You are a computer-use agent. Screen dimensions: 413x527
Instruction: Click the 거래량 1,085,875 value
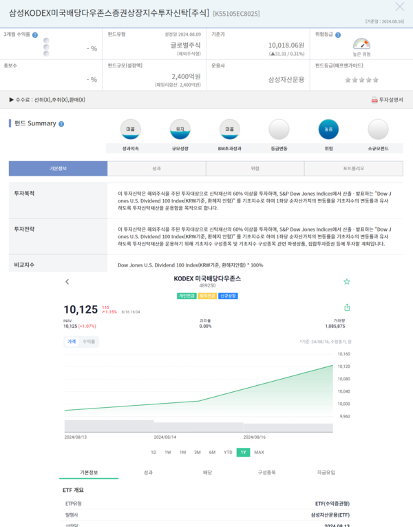coord(335,327)
